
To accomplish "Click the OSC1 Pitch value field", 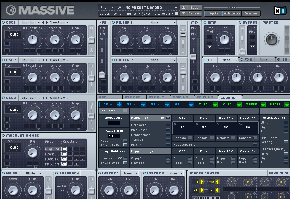I will 13,34.
